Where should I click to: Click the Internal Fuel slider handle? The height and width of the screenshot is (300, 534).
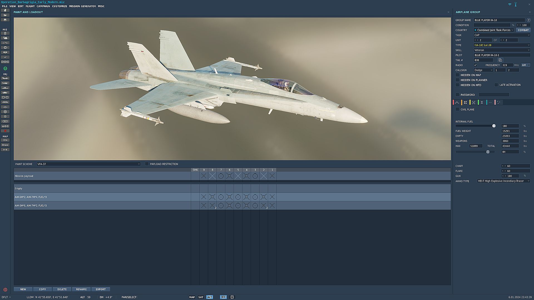click(494, 126)
